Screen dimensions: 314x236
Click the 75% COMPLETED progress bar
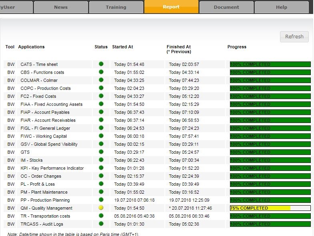tap(270, 208)
